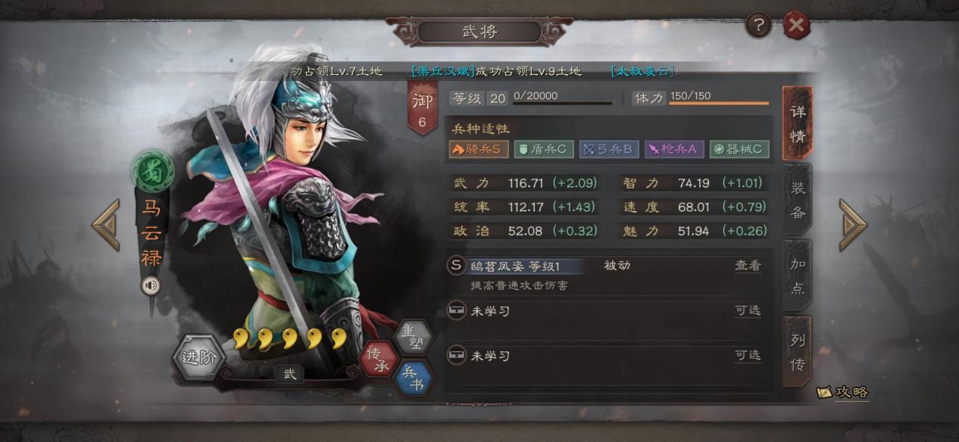Screen dimensions: 959x442
Task: Open the help question mark icon
Action: [x=758, y=26]
